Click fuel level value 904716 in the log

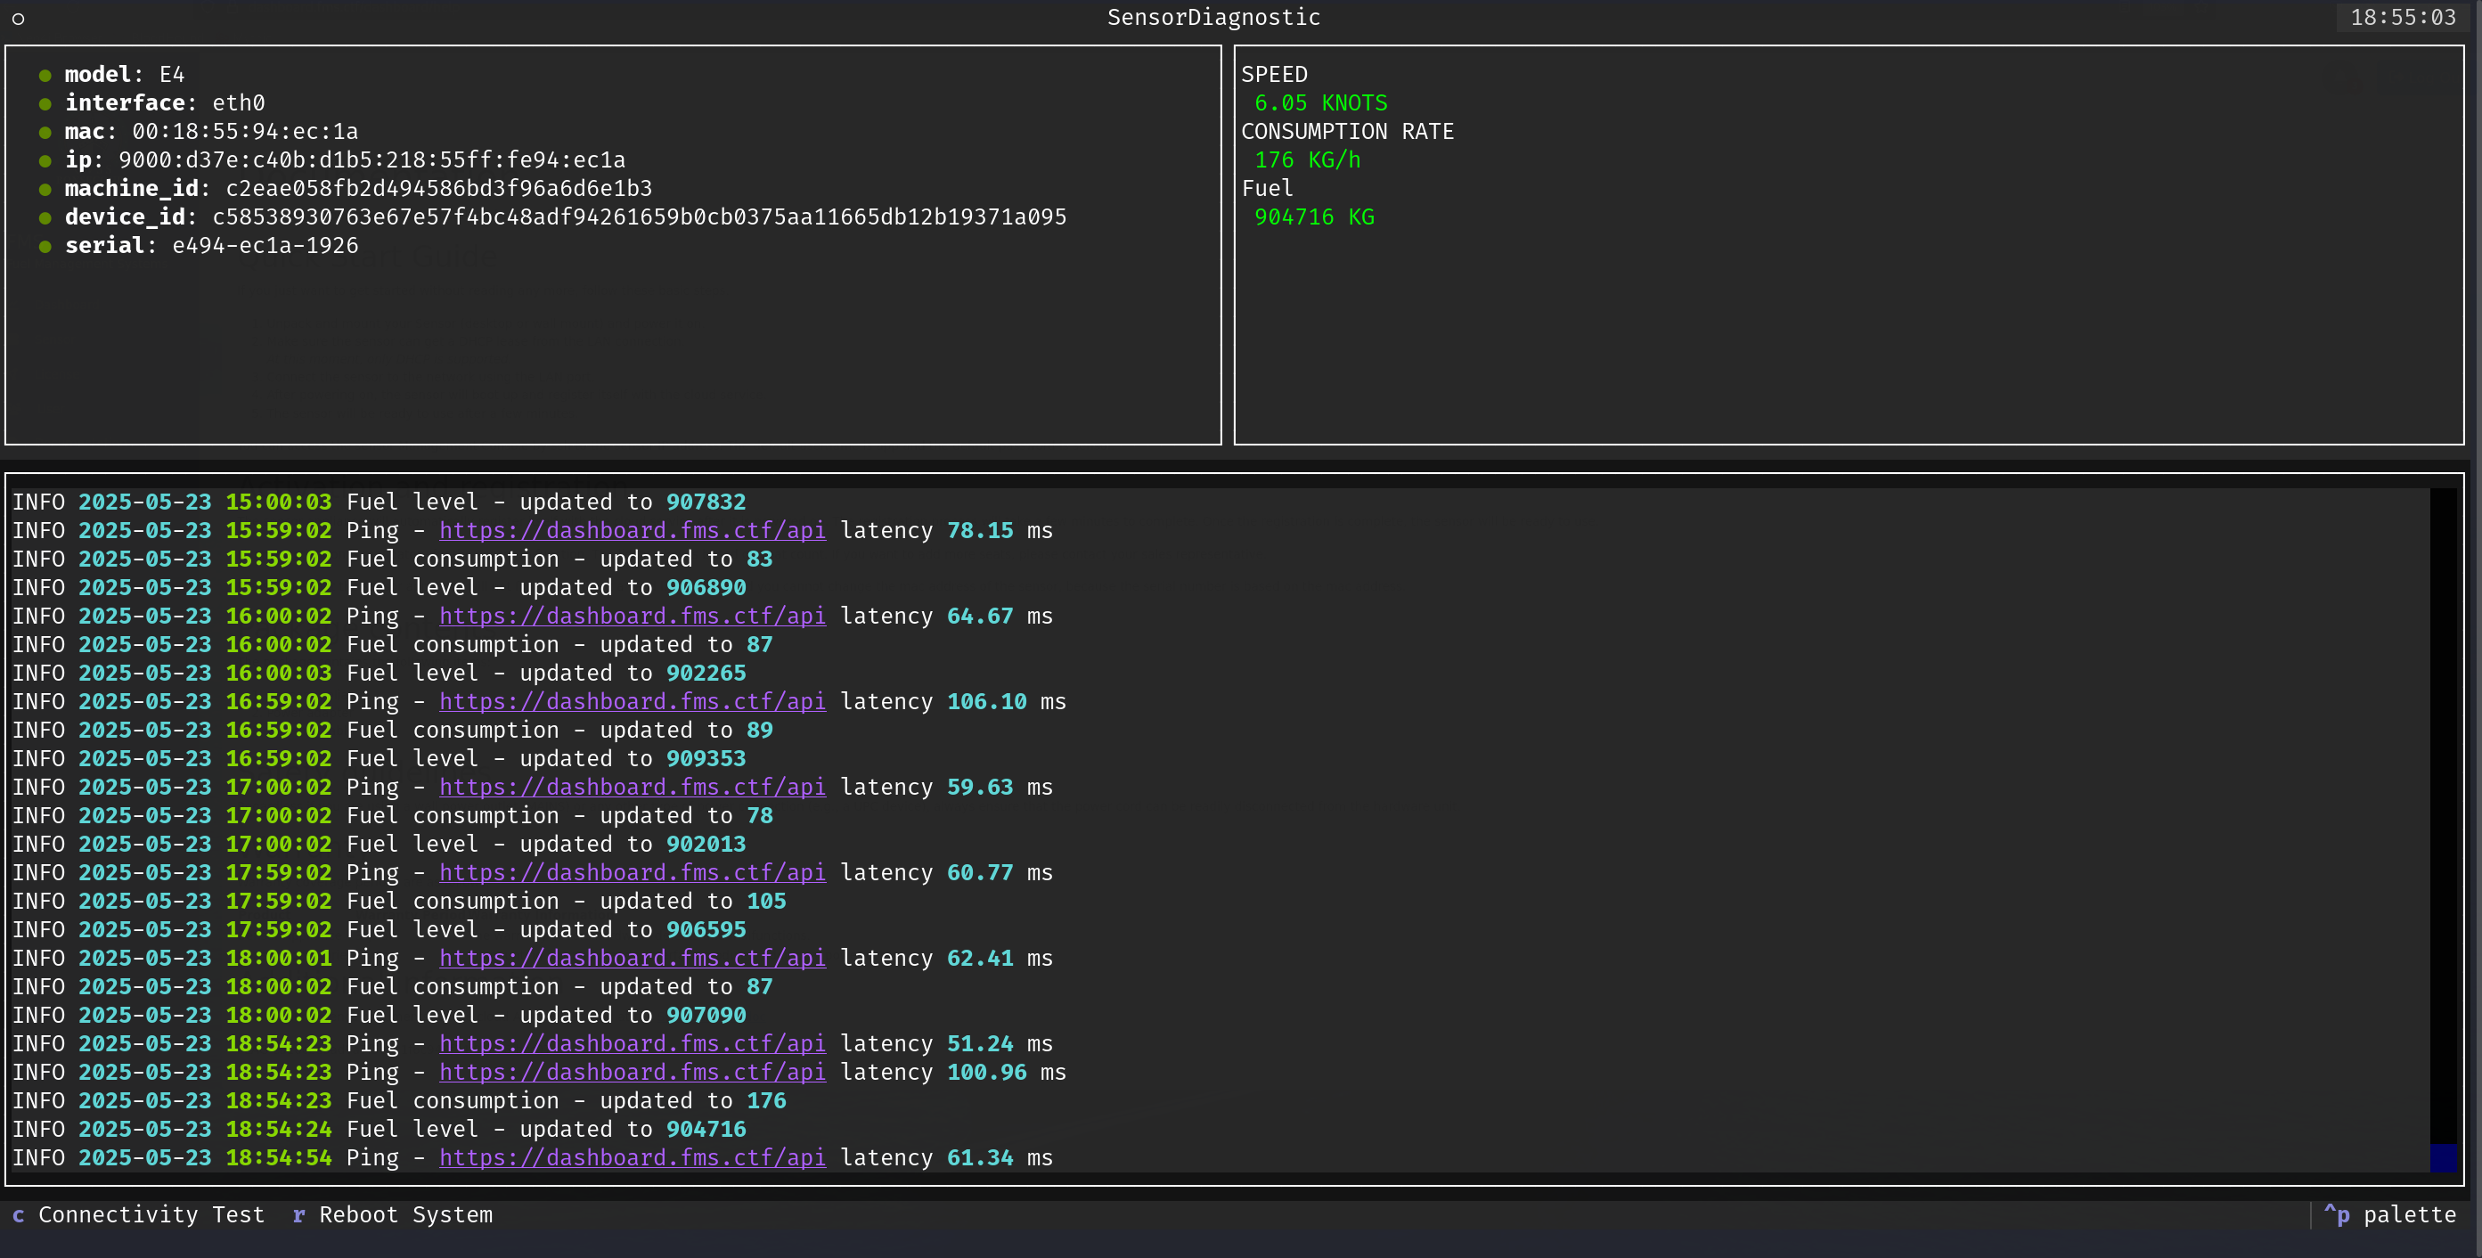click(x=706, y=1129)
